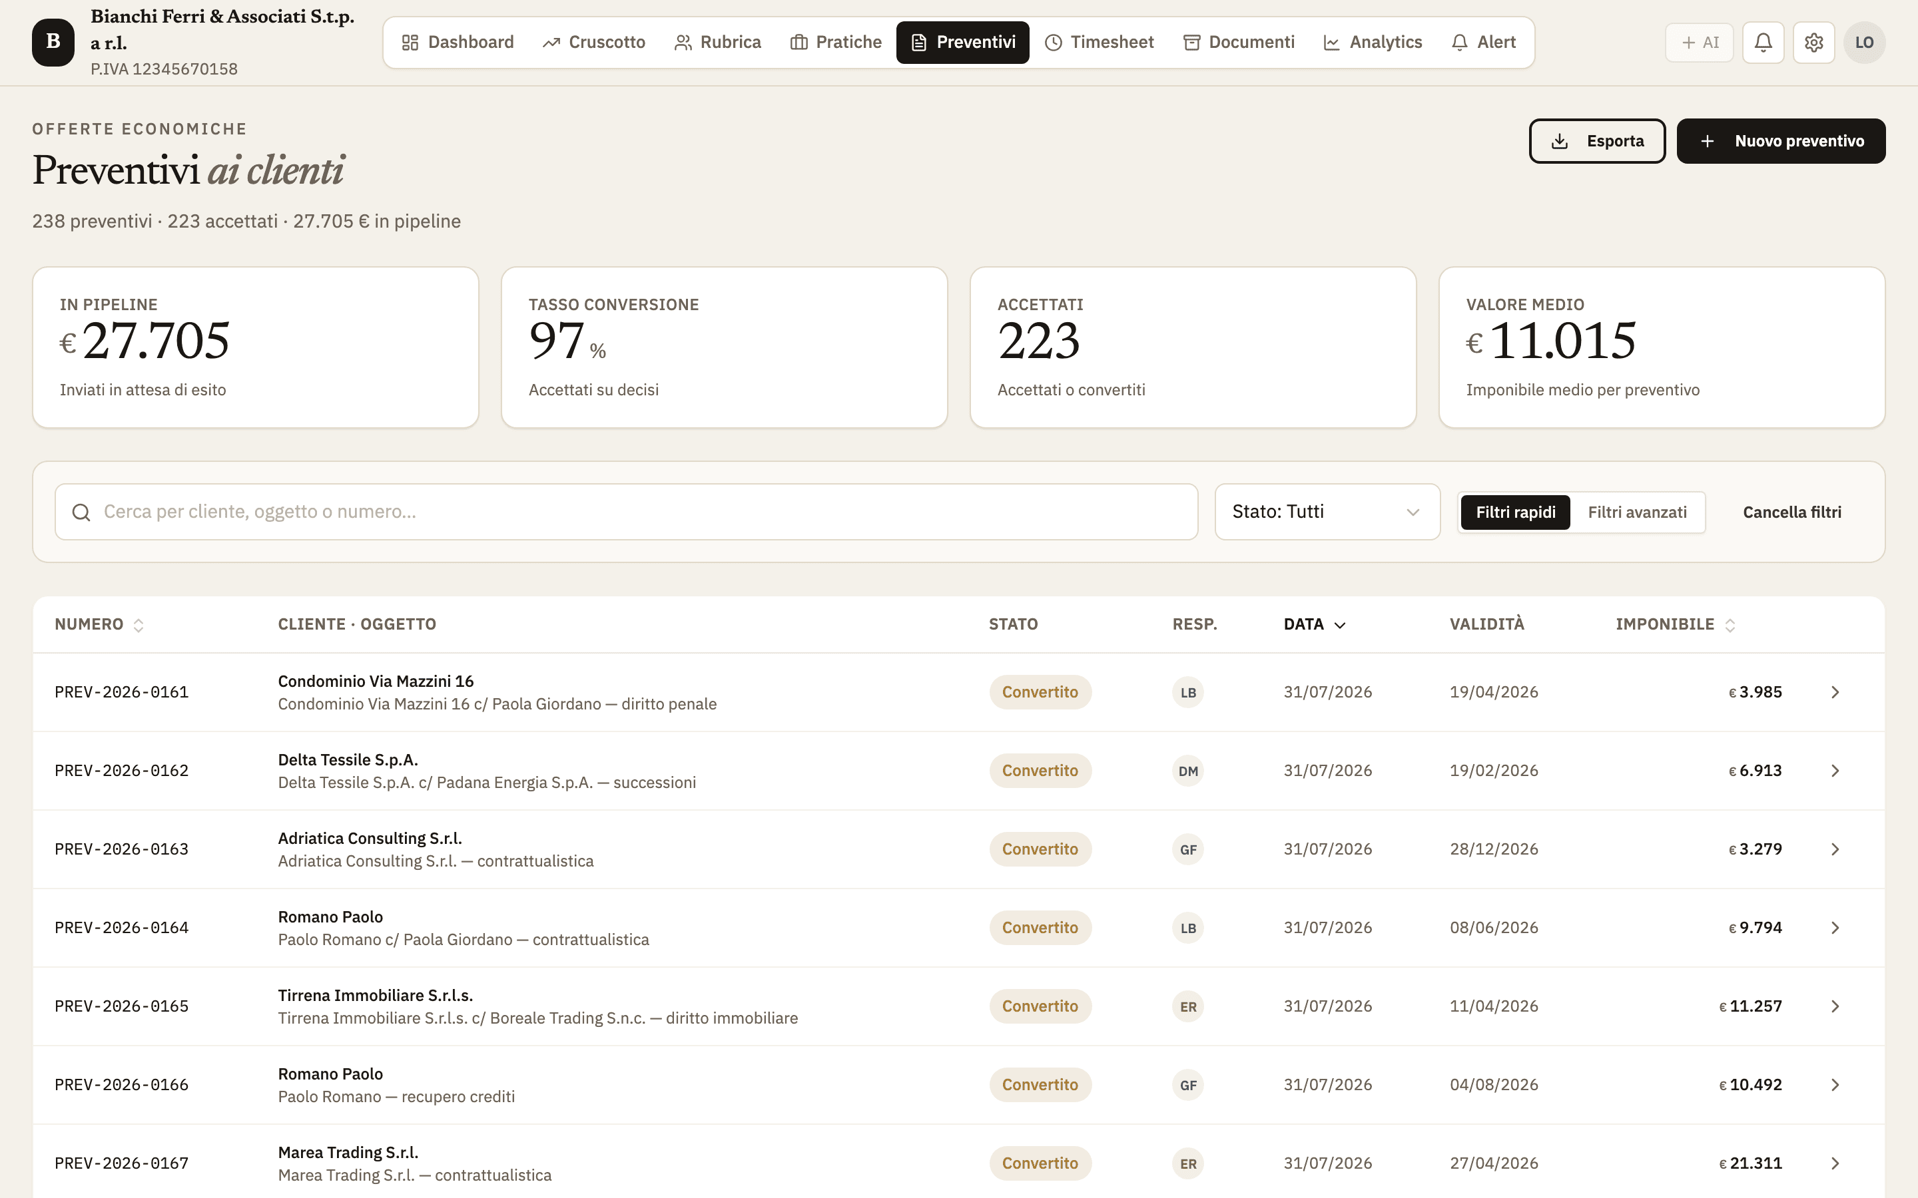Open row chevron for PREV-2026-0161
1918x1198 pixels.
coord(1835,692)
